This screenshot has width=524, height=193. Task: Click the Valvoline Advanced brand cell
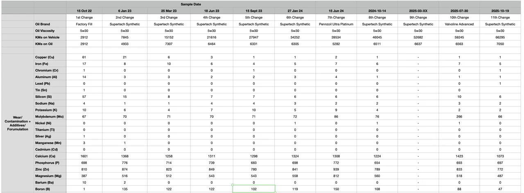(459, 24)
